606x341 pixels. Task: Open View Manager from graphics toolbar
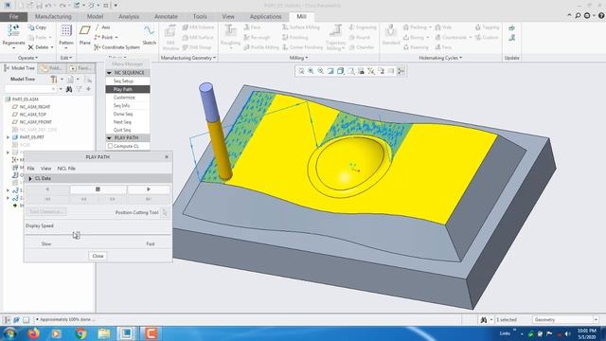(x=361, y=71)
